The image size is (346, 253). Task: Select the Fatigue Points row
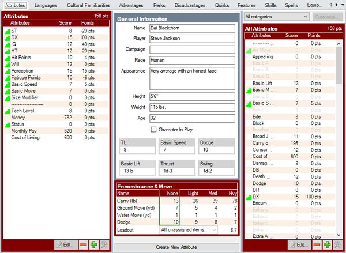coord(57,78)
